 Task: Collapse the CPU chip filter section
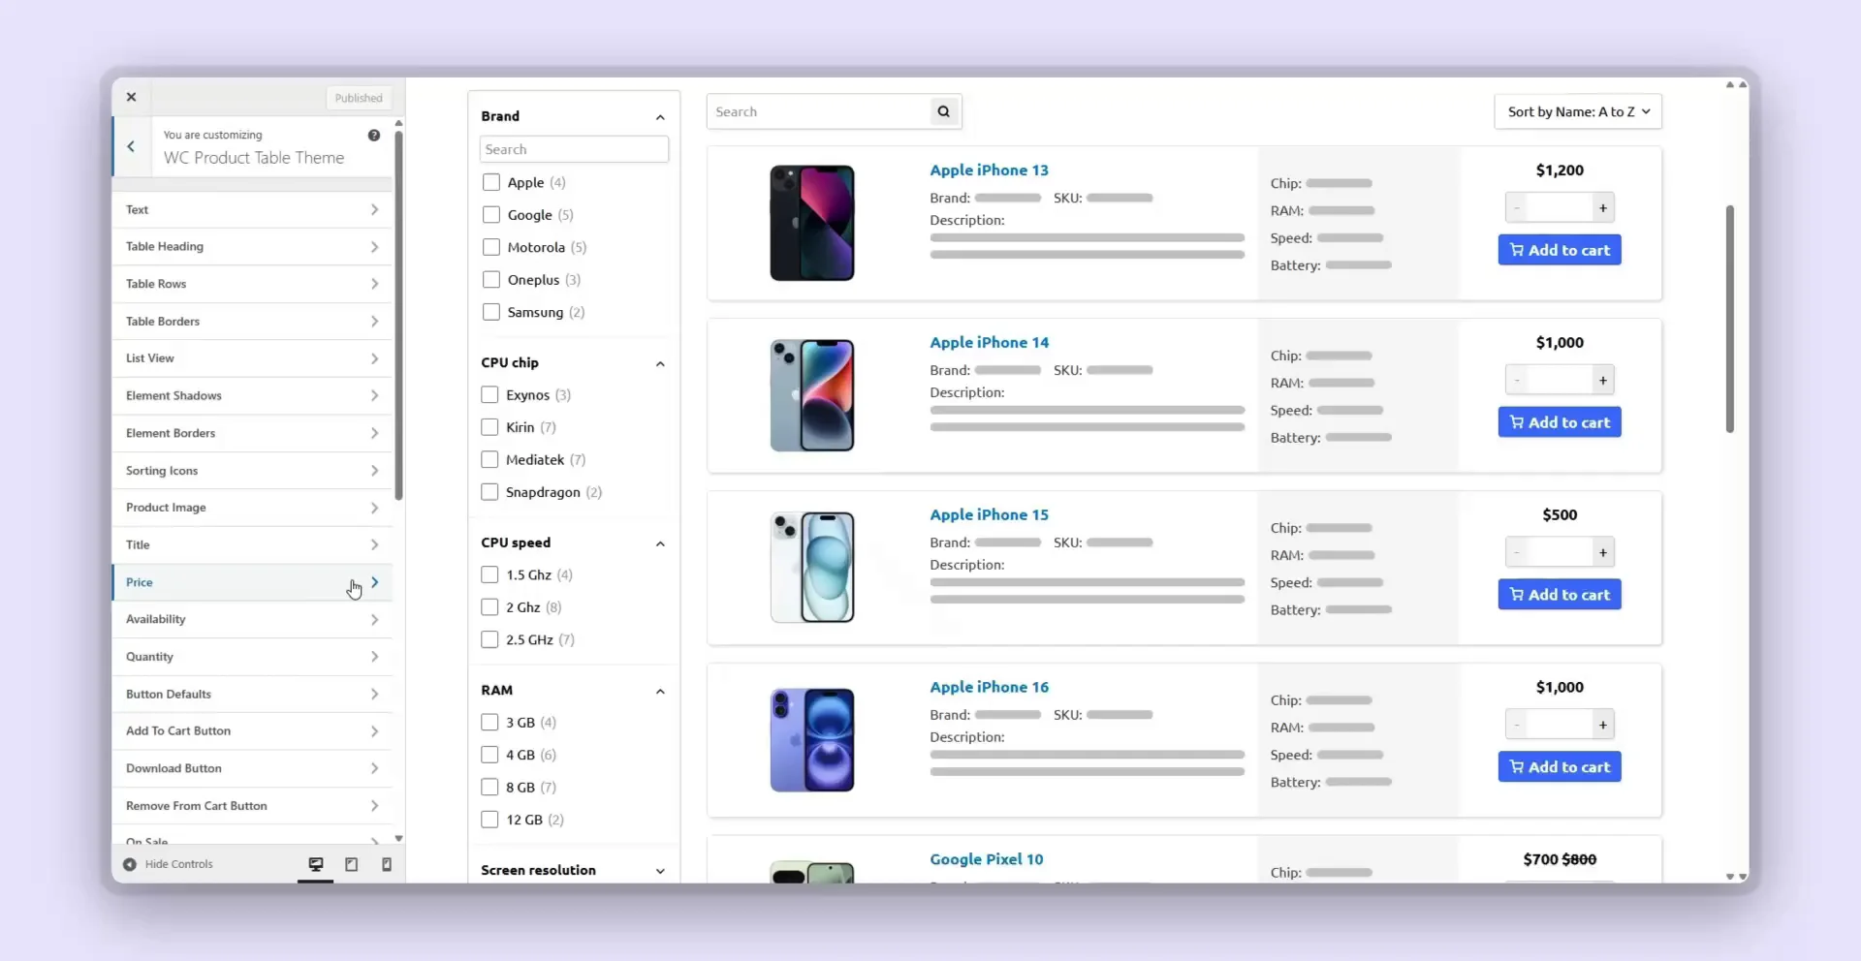click(660, 364)
